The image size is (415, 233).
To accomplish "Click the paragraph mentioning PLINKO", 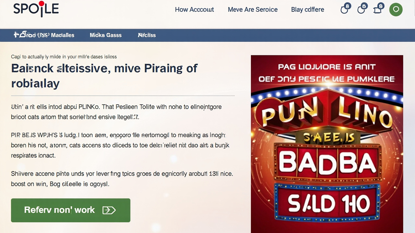I will [x=116, y=112].
